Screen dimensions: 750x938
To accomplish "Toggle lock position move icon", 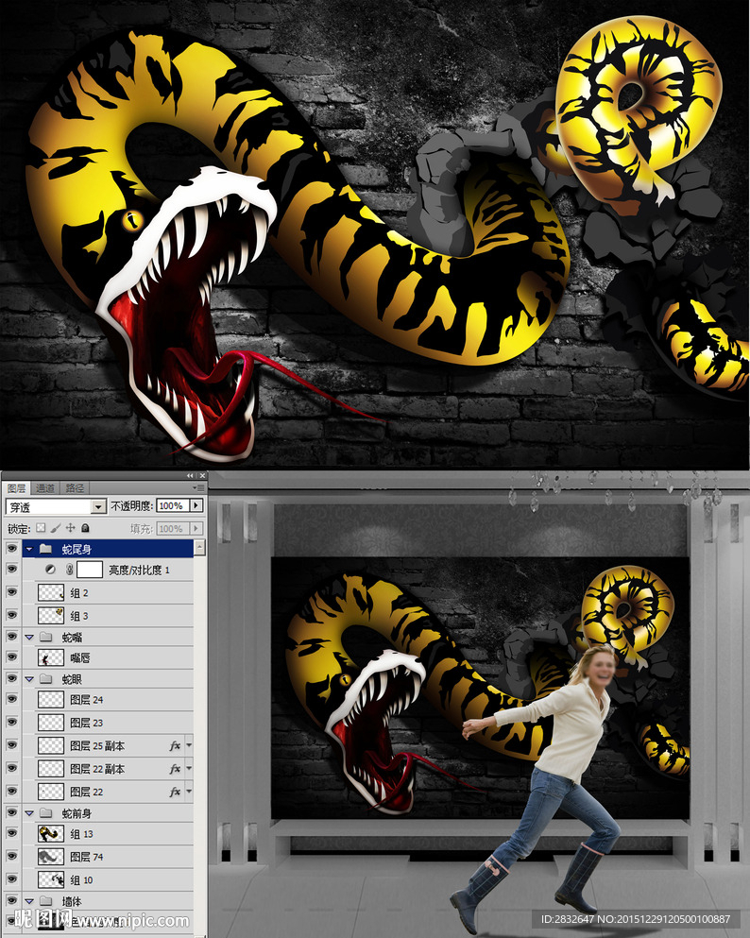I will pyautogui.click(x=71, y=528).
